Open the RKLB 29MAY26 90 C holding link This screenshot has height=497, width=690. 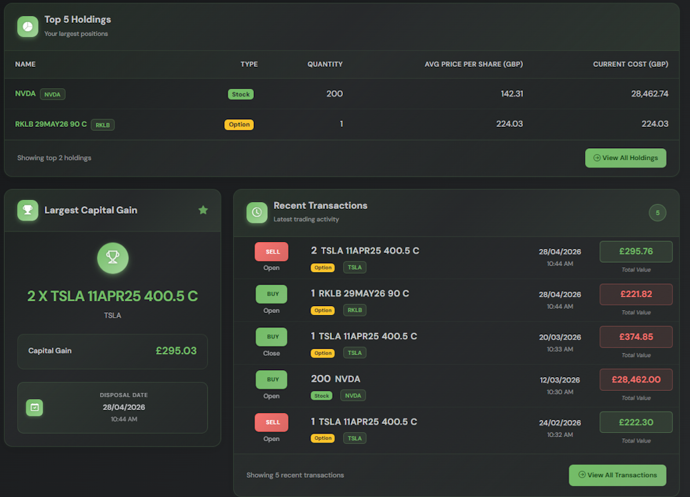(50, 124)
